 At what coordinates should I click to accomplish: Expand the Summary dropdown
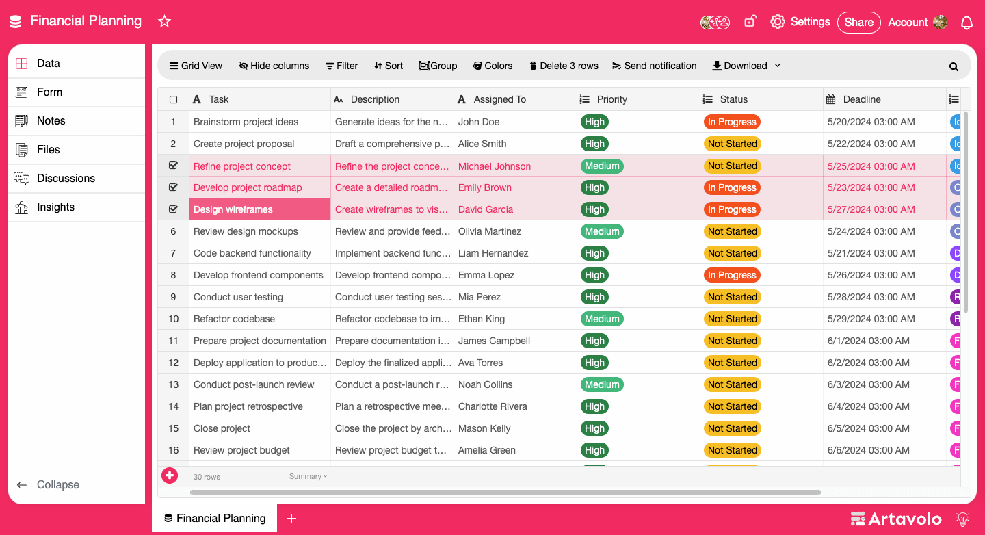pyautogui.click(x=308, y=476)
